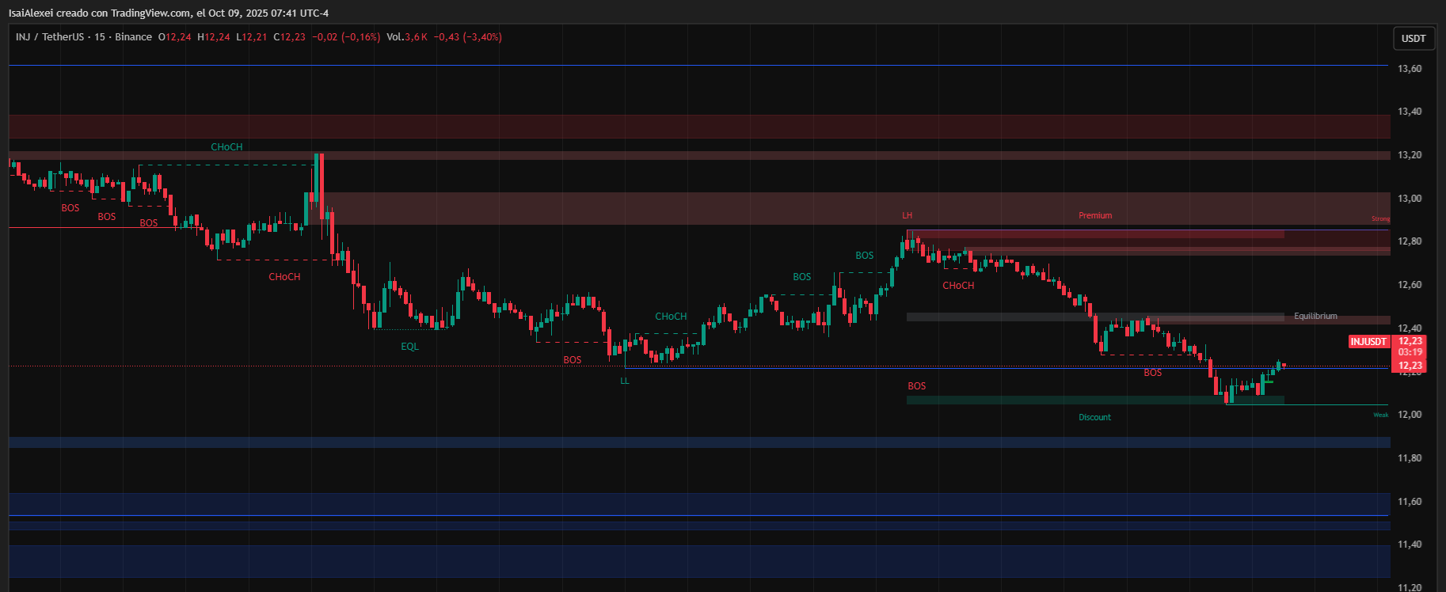The height and width of the screenshot is (592, 1446).
Task: Click the Discount zone label
Action: (1094, 417)
